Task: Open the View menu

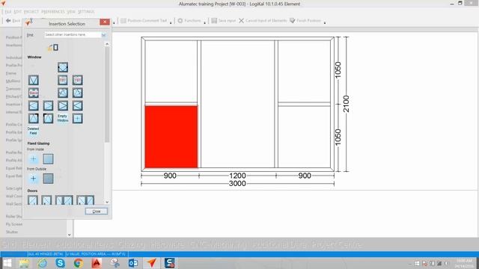Action: [72, 12]
